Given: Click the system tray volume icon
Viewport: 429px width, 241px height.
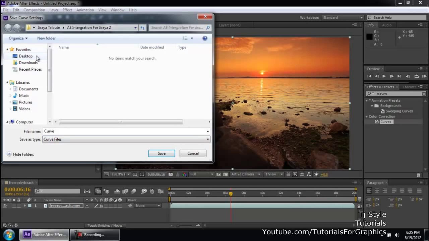Looking at the screenshot, I should coord(397,235).
